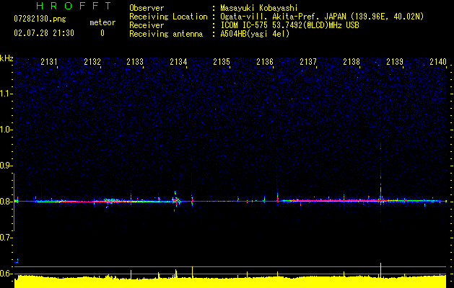Click the 2132 time marker

(x=92, y=62)
